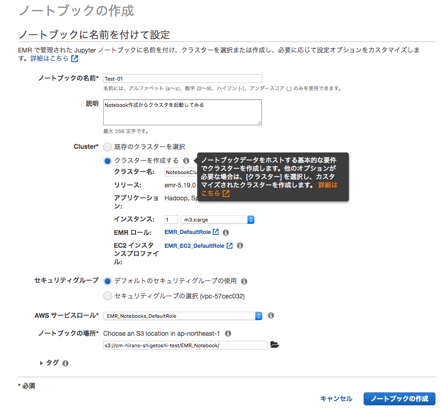Click the info icon beside EC2 インスタンスプロファイル
The height and width of the screenshot is (409, 441).
click(x=240, y=245)
